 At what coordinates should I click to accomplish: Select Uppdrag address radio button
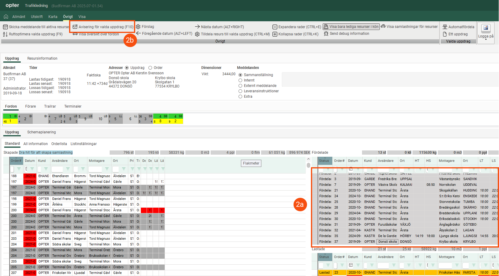pyautogui.click(x=127, y=68)
